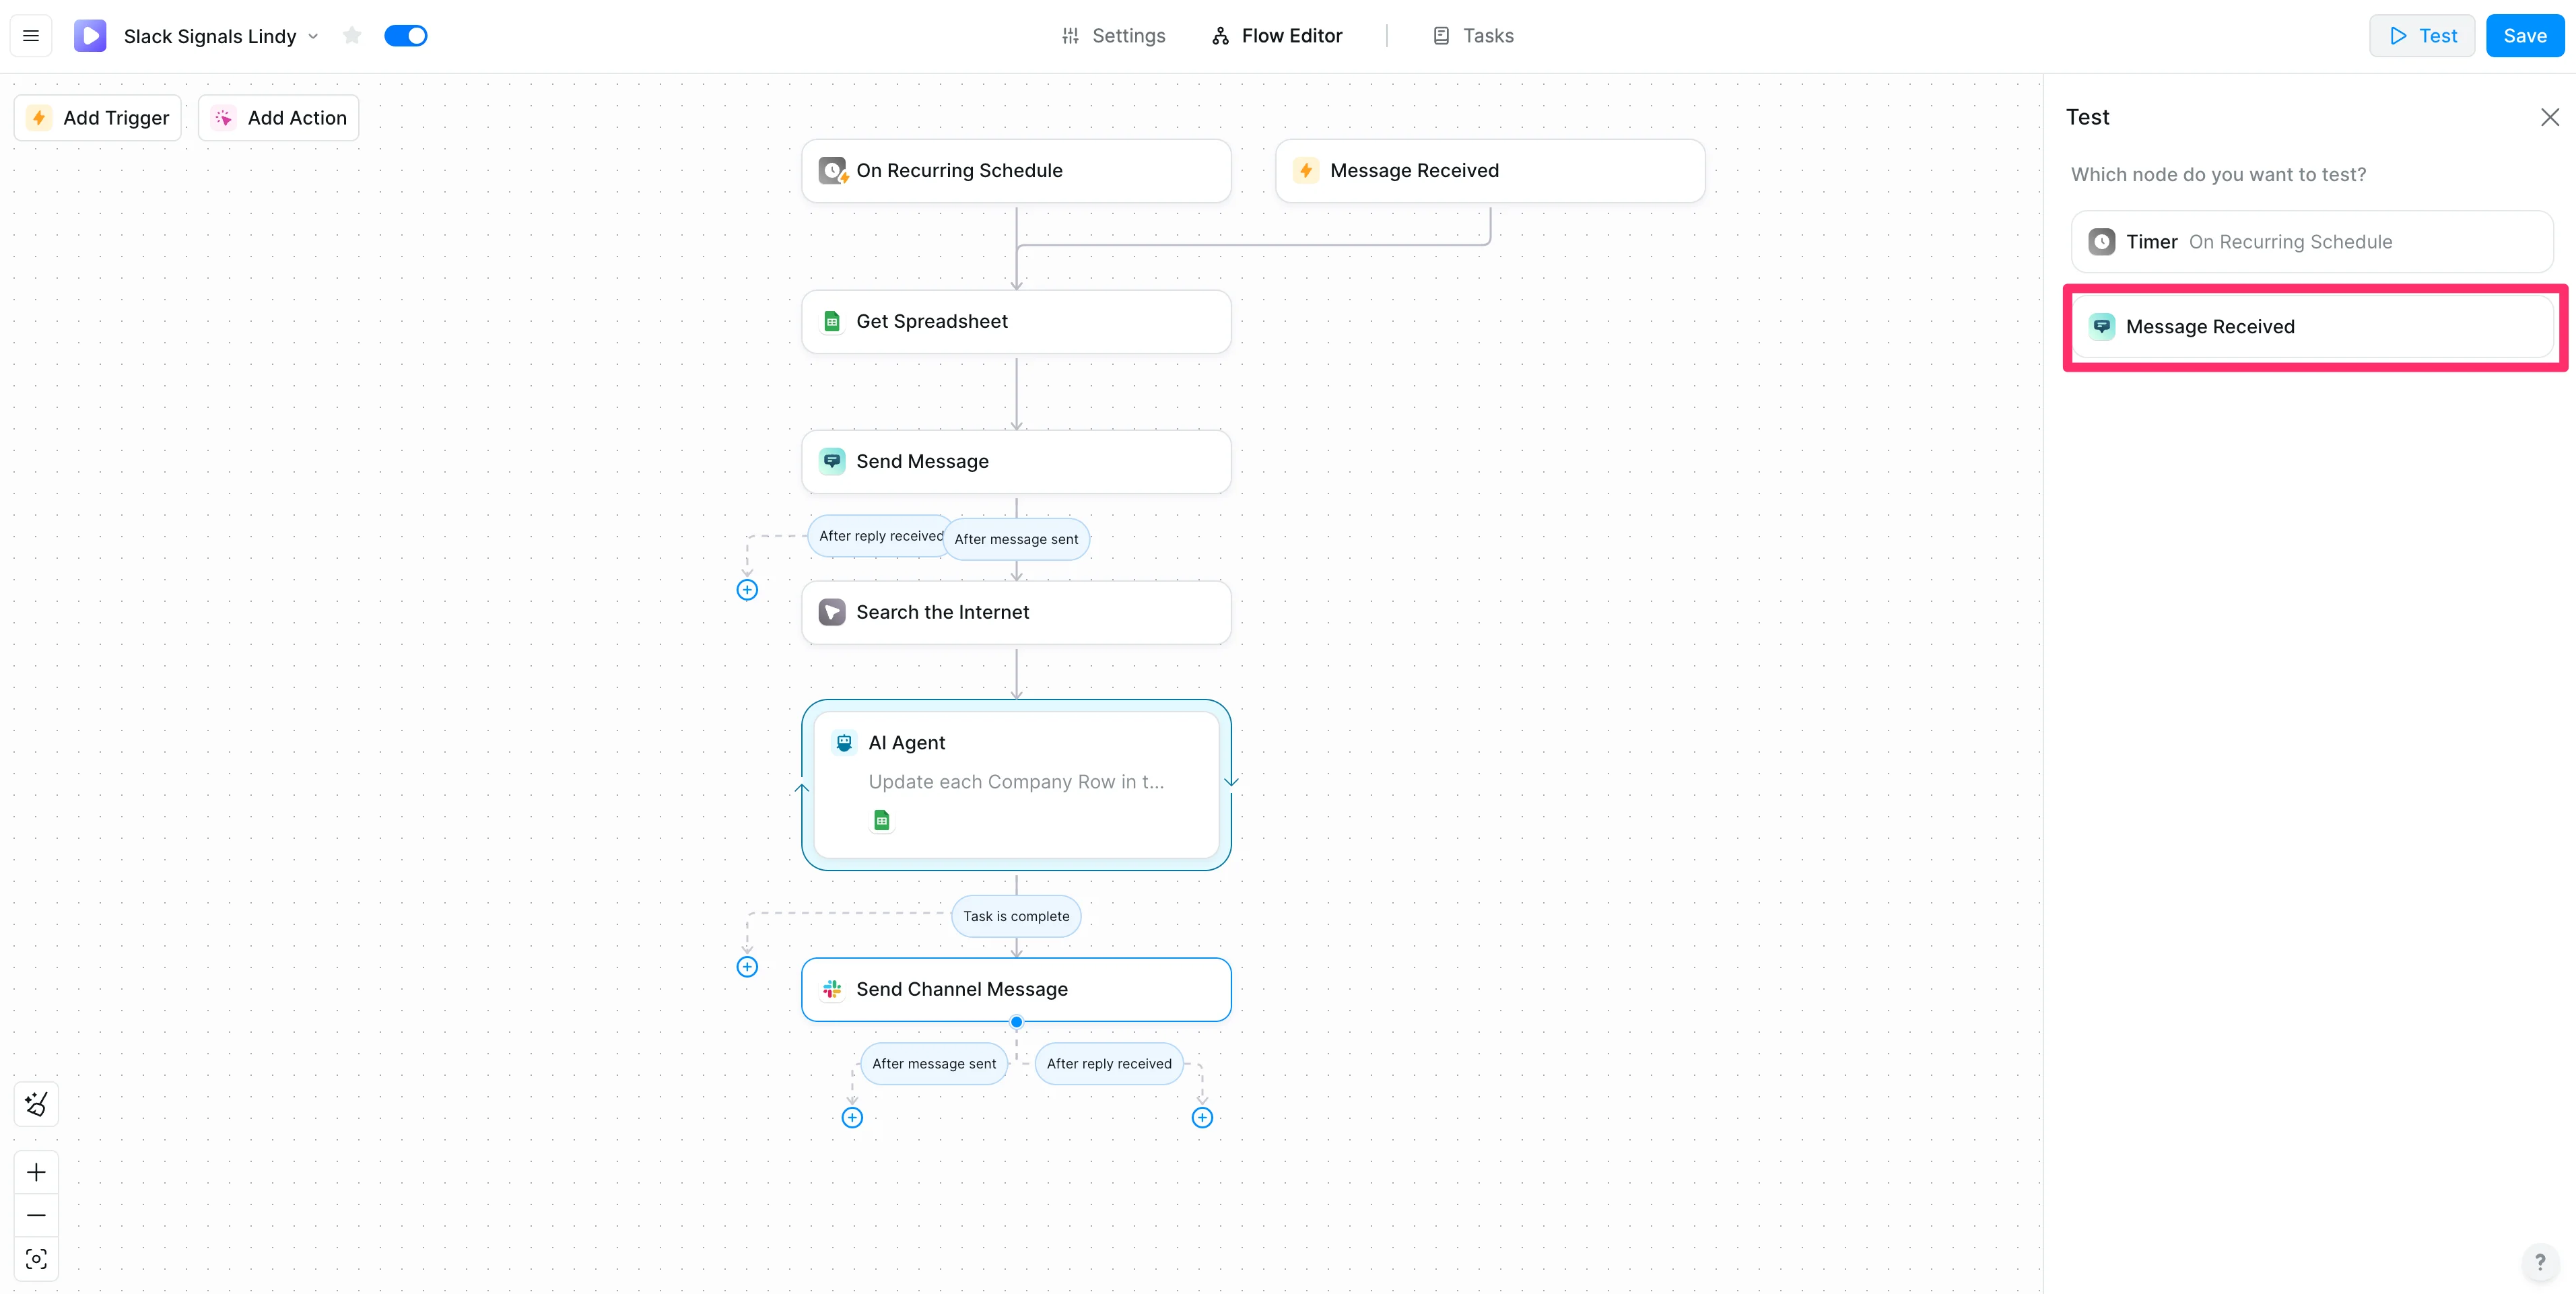Close the Test panel
The height and width of the screenshot is (1294, 2576).
[x=2550, y=117]
